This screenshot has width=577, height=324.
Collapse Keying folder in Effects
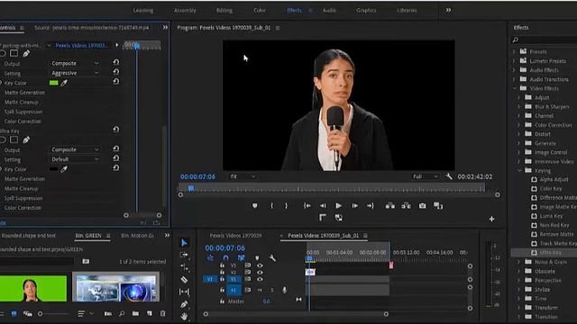pyautogui.click(x=519, y=170)
